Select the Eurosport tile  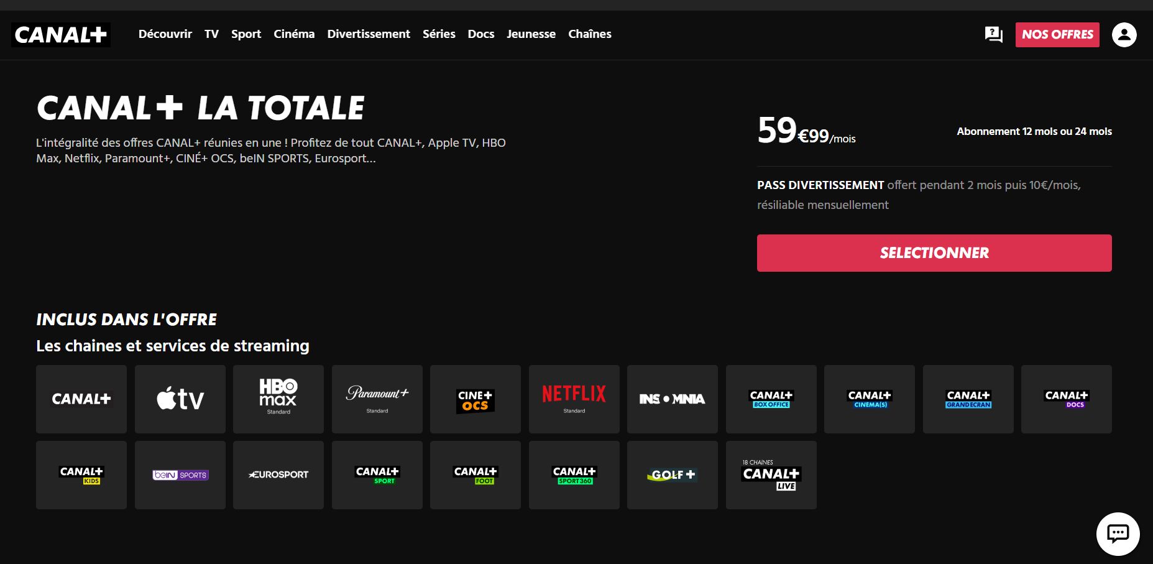pyautogui.click(x=278, y=475)
